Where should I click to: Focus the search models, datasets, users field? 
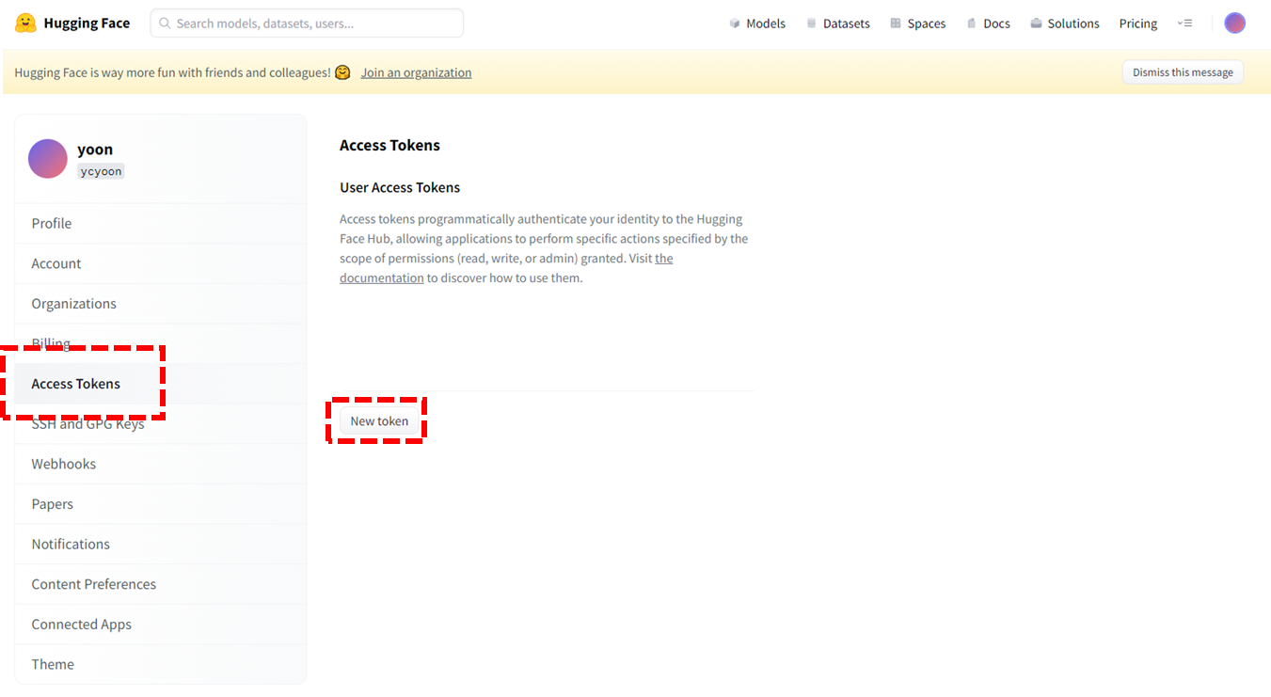pyautogui.click(x=307, y=24)
